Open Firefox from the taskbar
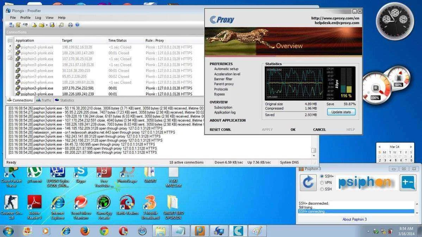Image resolution: width=422 pixels, height=237 pixels. (85, 231)
